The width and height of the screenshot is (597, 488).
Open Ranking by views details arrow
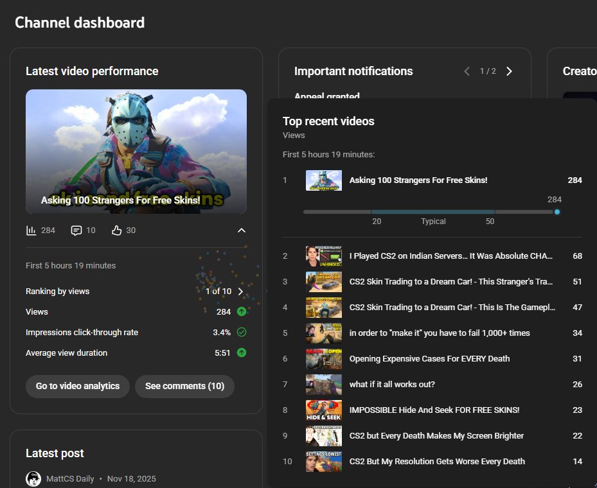241,291
